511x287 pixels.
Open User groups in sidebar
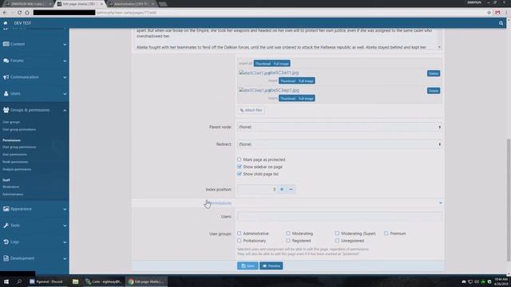11,122
